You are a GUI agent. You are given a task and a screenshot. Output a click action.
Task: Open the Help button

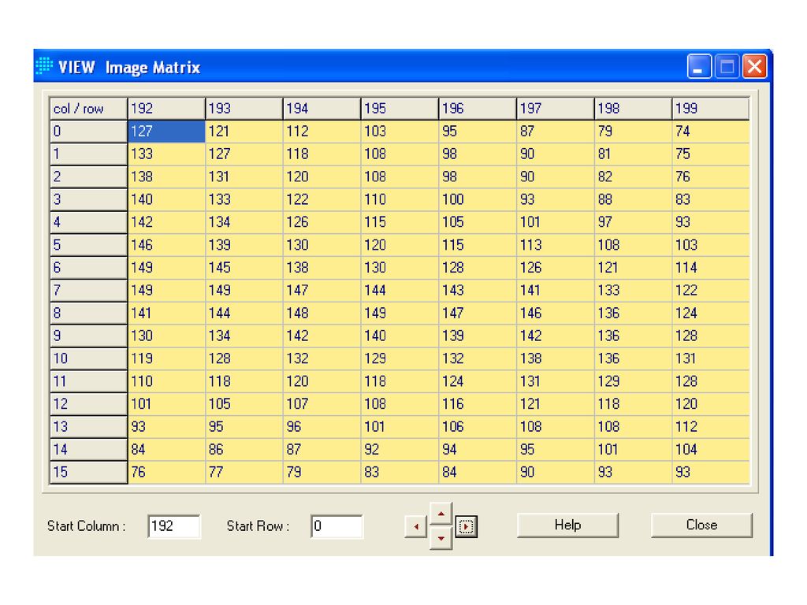pyautogui.click(x=567, y=525)
